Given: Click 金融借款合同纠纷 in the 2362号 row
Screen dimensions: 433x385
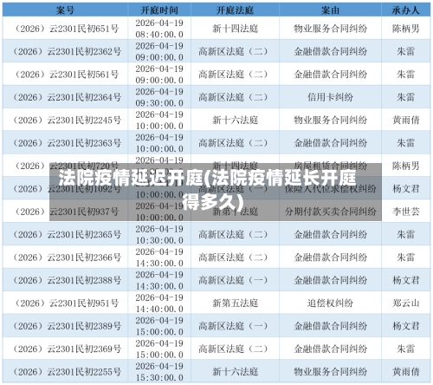Looking at the screenshot, I should (330, 51).
